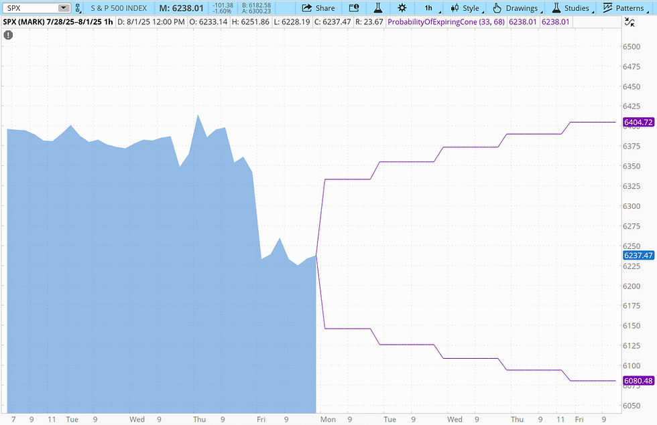The width and height of the screenshot is (657, 425).
Task: Click the lower cone price bubble 6080.48
Action: [x=638, y=381]
